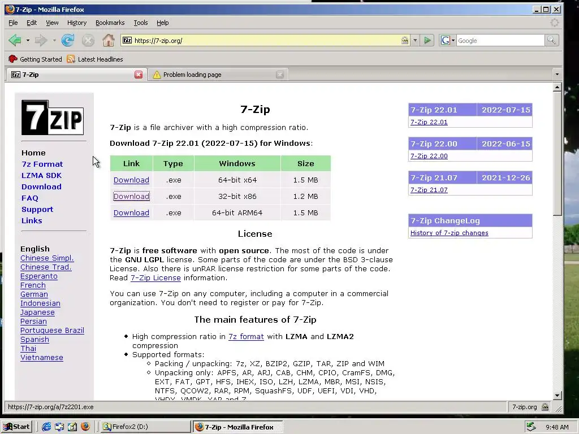Click the green Go arrow button
The image size is (579, 434).
(x=427, y=40)
